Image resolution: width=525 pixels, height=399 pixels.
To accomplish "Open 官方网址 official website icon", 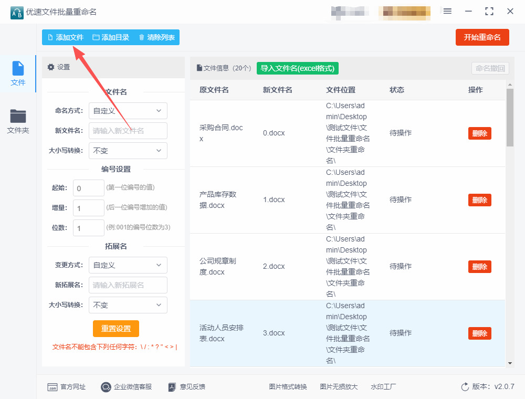I will (52, 387).
